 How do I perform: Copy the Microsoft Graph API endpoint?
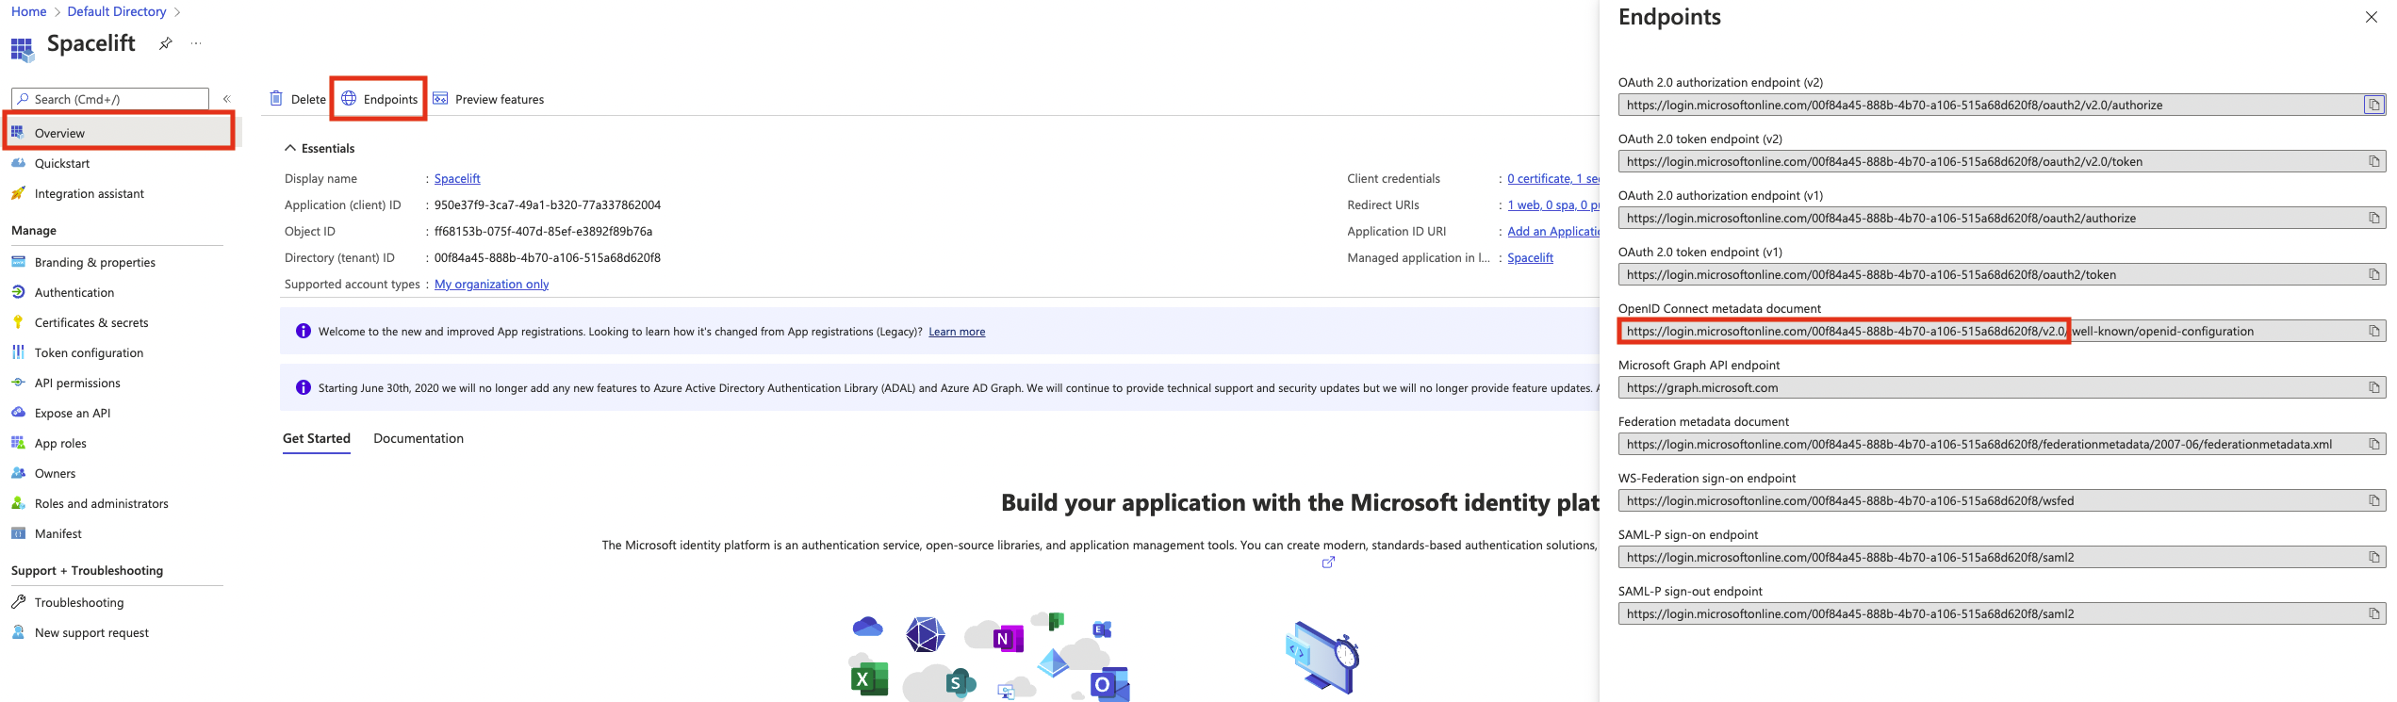(2374, 387)
